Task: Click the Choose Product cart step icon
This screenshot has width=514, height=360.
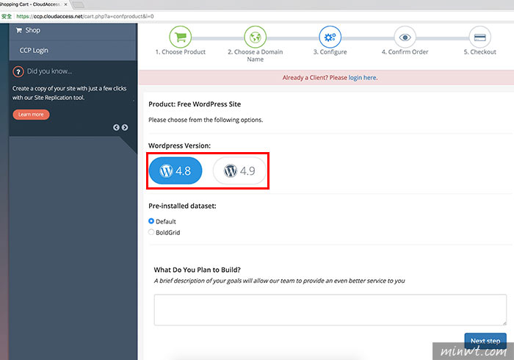Action: (181, 37)
